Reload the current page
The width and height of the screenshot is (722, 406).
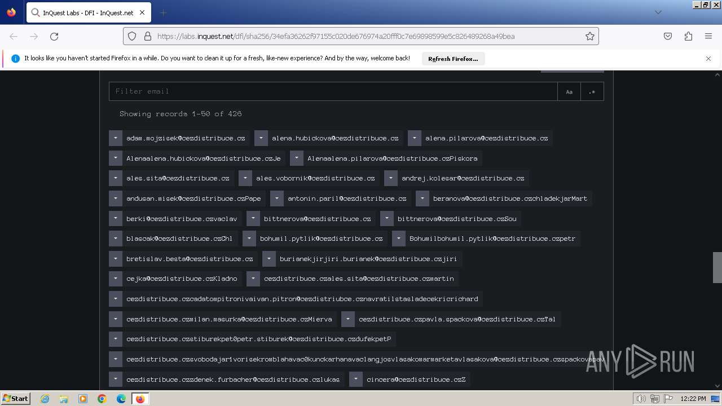(54, 36)
